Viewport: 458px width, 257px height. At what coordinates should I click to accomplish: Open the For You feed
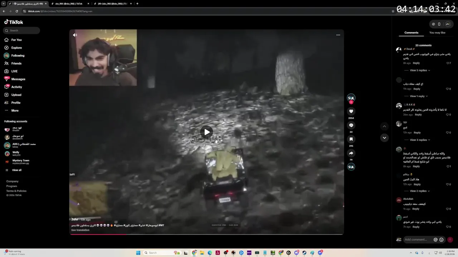pos(16,40)
